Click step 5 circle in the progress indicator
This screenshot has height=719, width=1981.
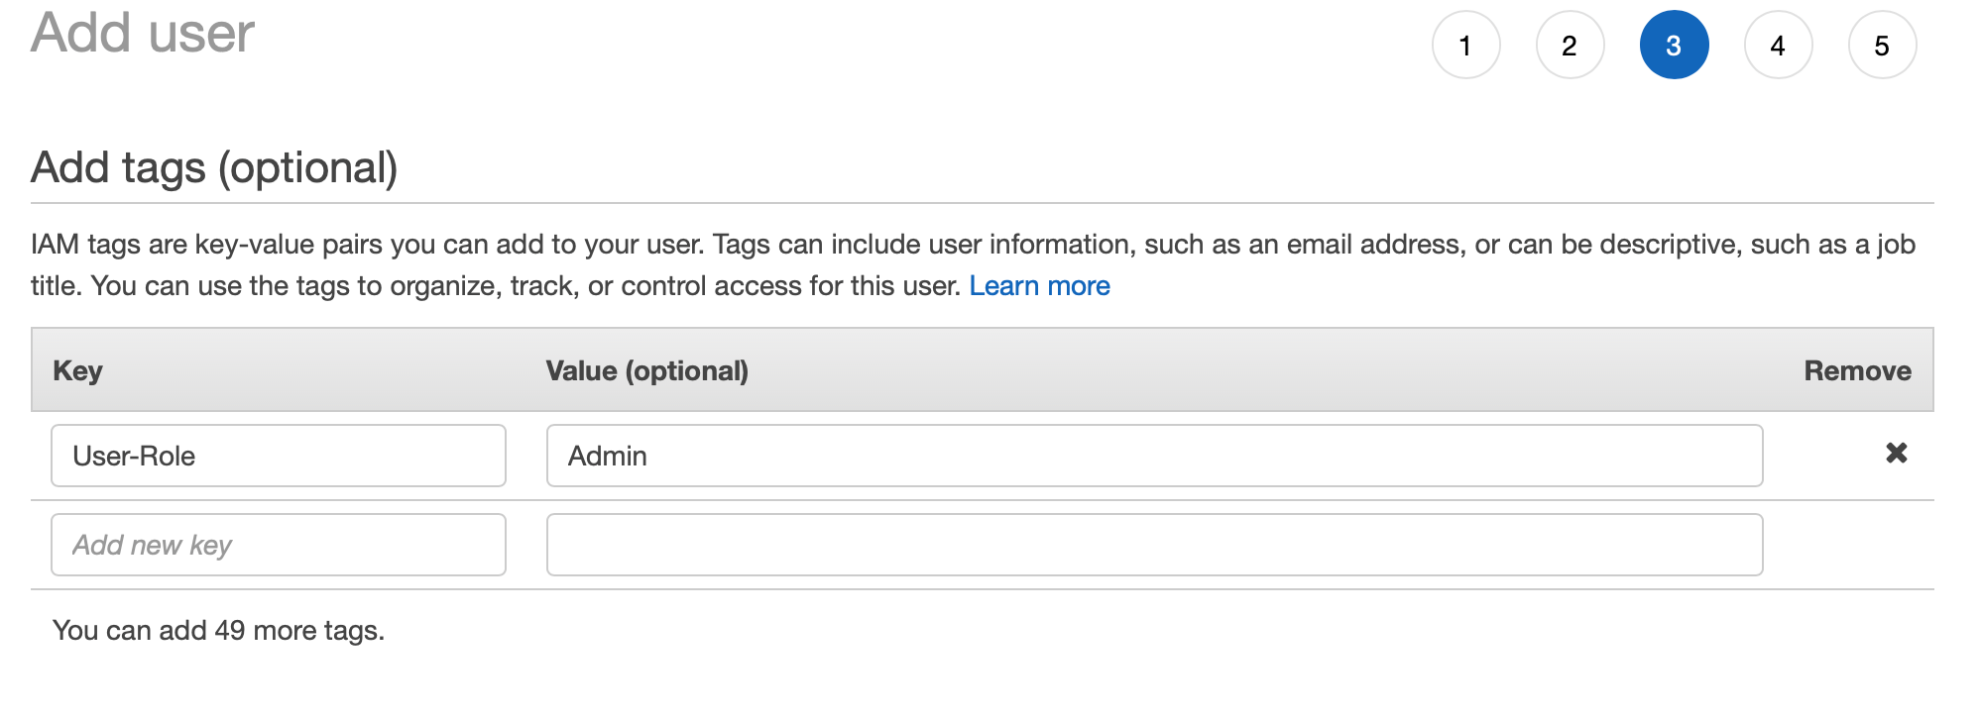1883,45
